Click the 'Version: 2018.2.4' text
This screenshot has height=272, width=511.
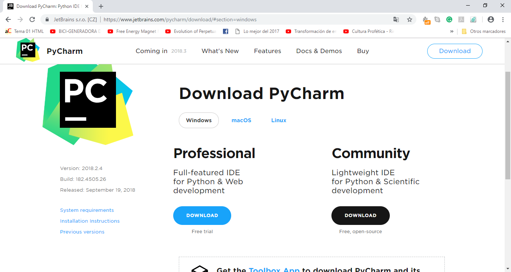pyautogui.click(x=81, y=169)
